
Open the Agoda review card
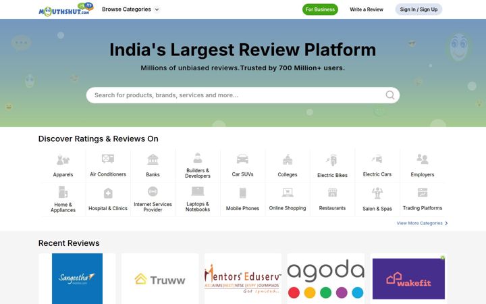pyautogui.click(x=326, y=278)
